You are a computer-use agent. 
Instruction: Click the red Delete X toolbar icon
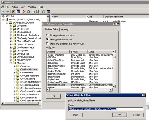[x=24, y=11]
